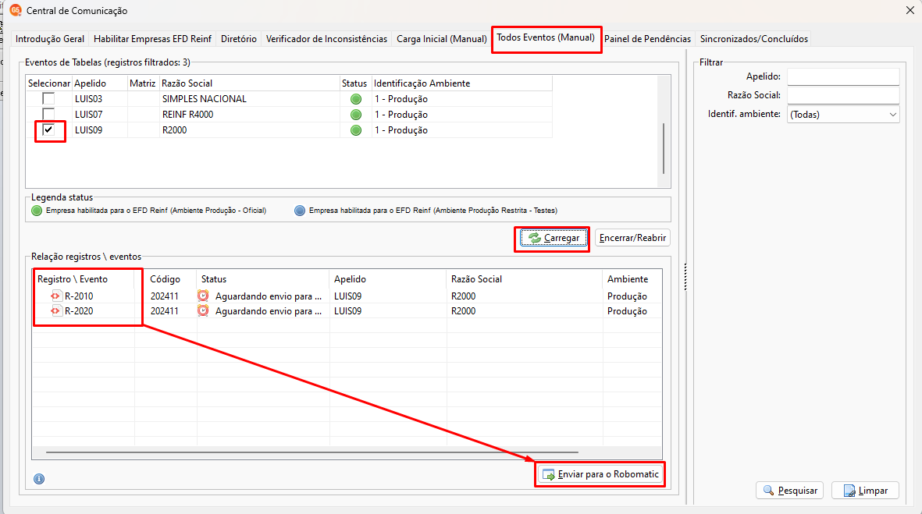922x514 pixels.
Task: Click the green status dot for LUIS07
Action: coord(356,115)
